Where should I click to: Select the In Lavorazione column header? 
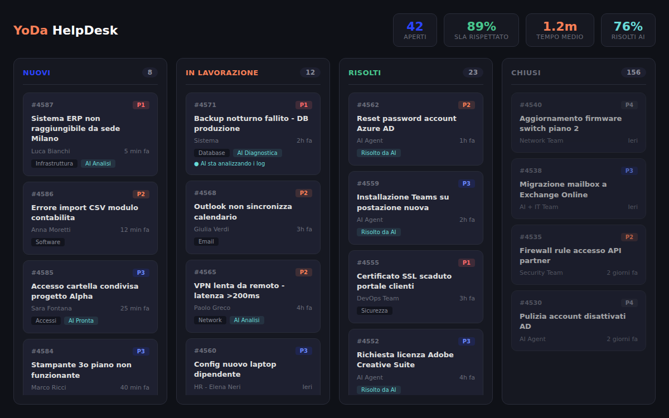(x=222, y=72)
